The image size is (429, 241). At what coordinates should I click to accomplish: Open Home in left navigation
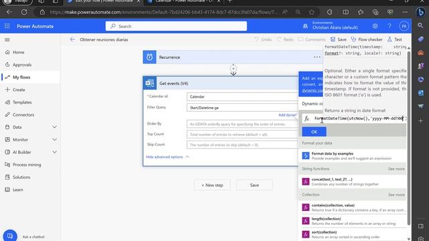pos(19,52)
